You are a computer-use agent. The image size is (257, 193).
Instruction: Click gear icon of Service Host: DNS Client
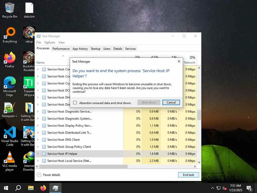click(x=44, y=139)
